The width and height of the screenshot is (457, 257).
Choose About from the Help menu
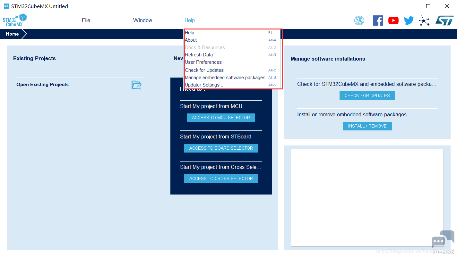tap(233, 40)
